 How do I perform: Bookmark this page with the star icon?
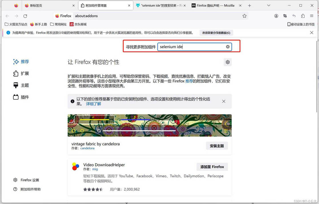244,16
